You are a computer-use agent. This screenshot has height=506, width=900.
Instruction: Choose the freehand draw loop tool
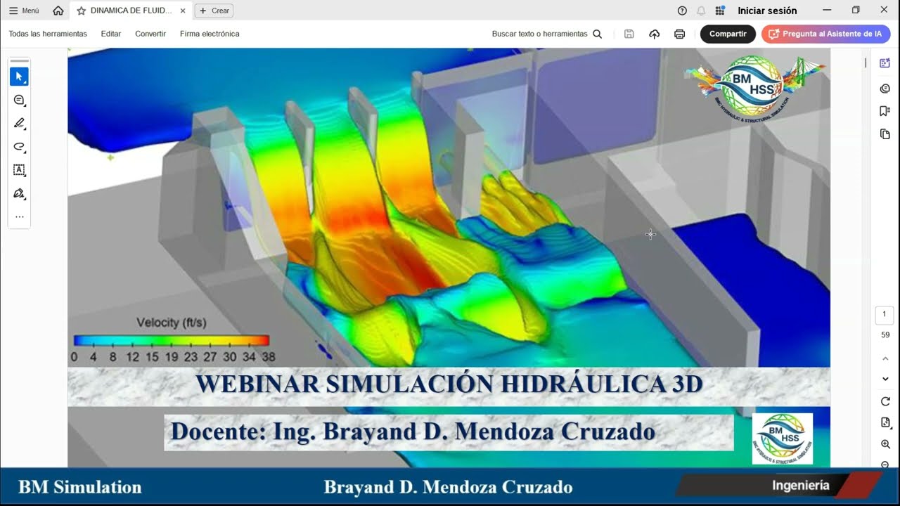pyautogui.click(x=19, y=146)
